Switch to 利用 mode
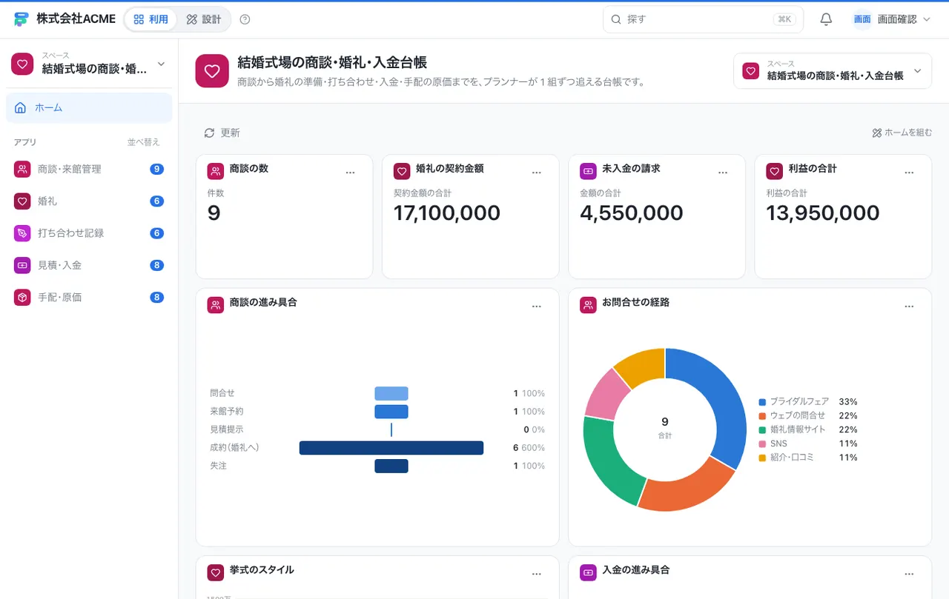Viewport: 949px width, 599px height. coord(151,19)
